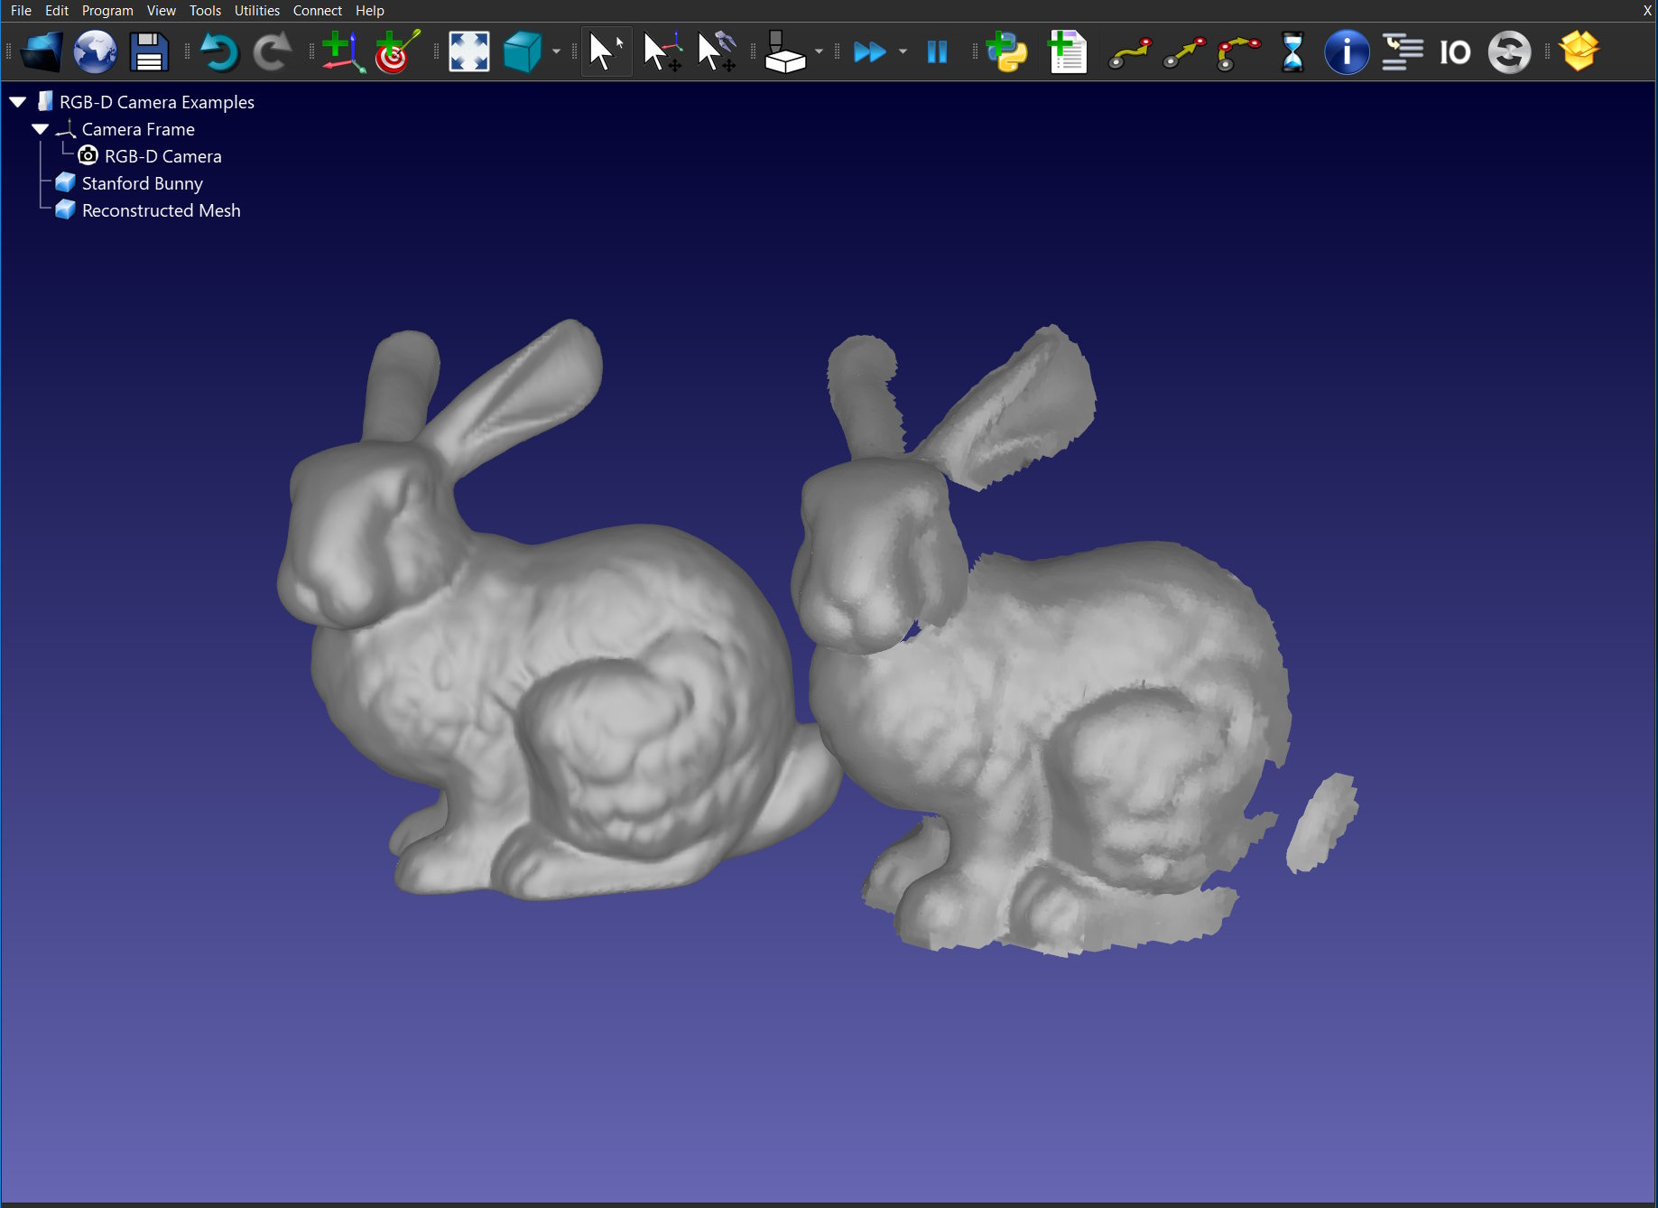1658x1208 pixels.
Task: Click the Fit All view icon
Action: [468, 51]
